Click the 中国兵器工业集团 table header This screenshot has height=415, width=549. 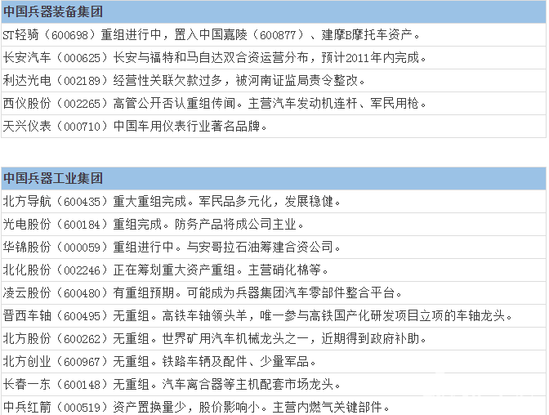[x=52, y=178]
